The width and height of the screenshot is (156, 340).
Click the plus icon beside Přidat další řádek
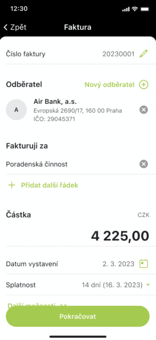pos(12,185)
